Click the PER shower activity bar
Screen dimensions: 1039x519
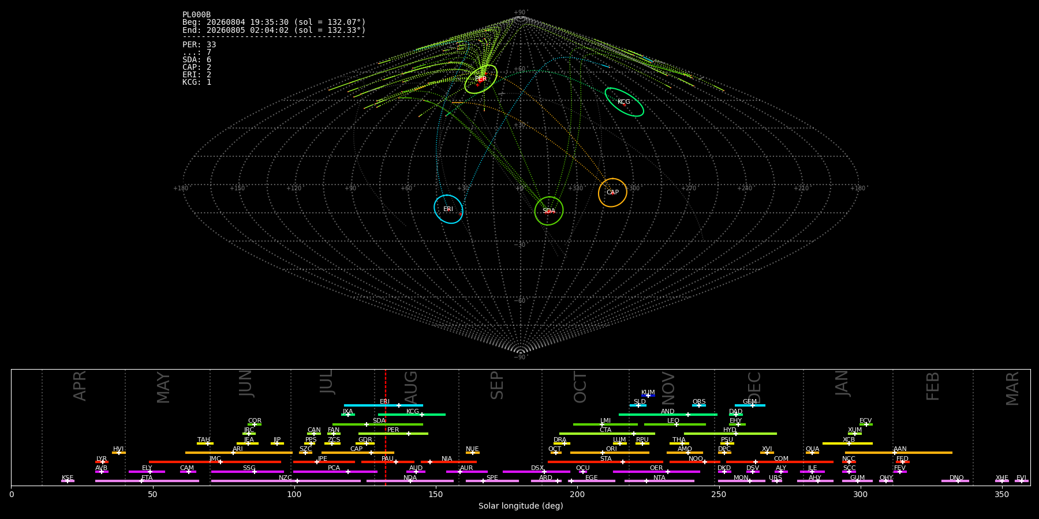pyautogui.click(x=393, y=434)
